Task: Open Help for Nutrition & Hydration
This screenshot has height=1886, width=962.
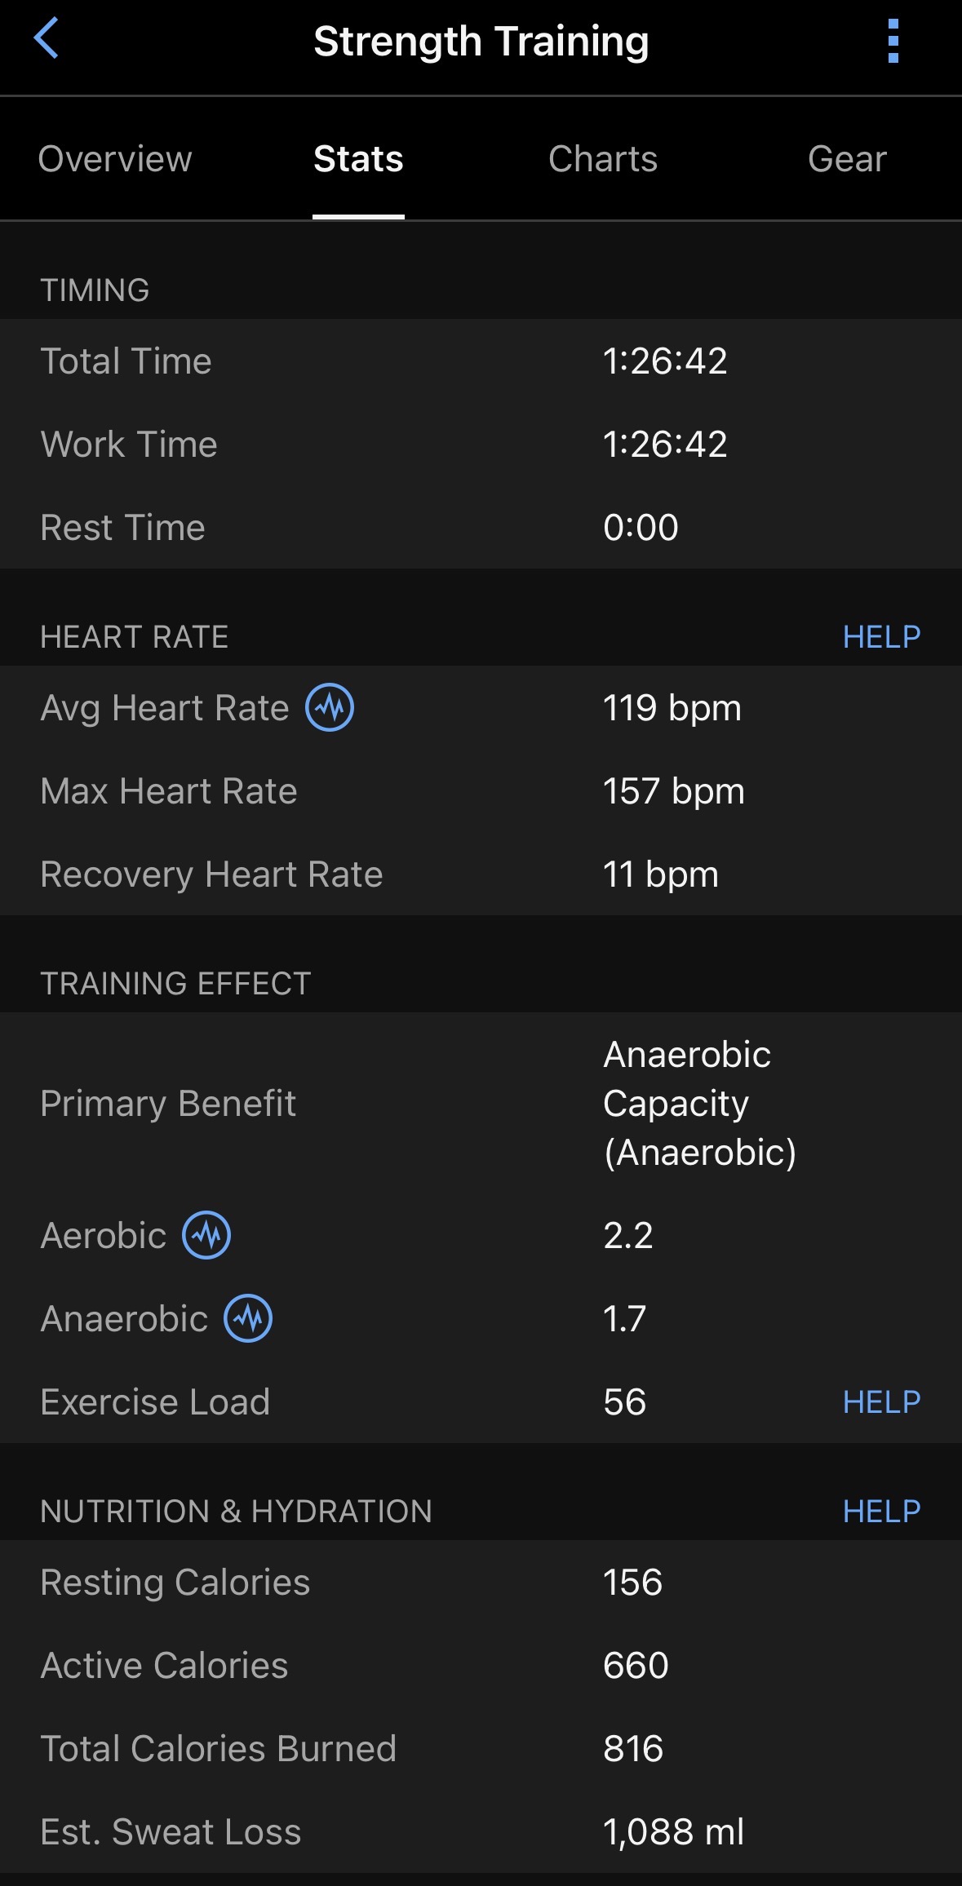Action: point(881,1512)
